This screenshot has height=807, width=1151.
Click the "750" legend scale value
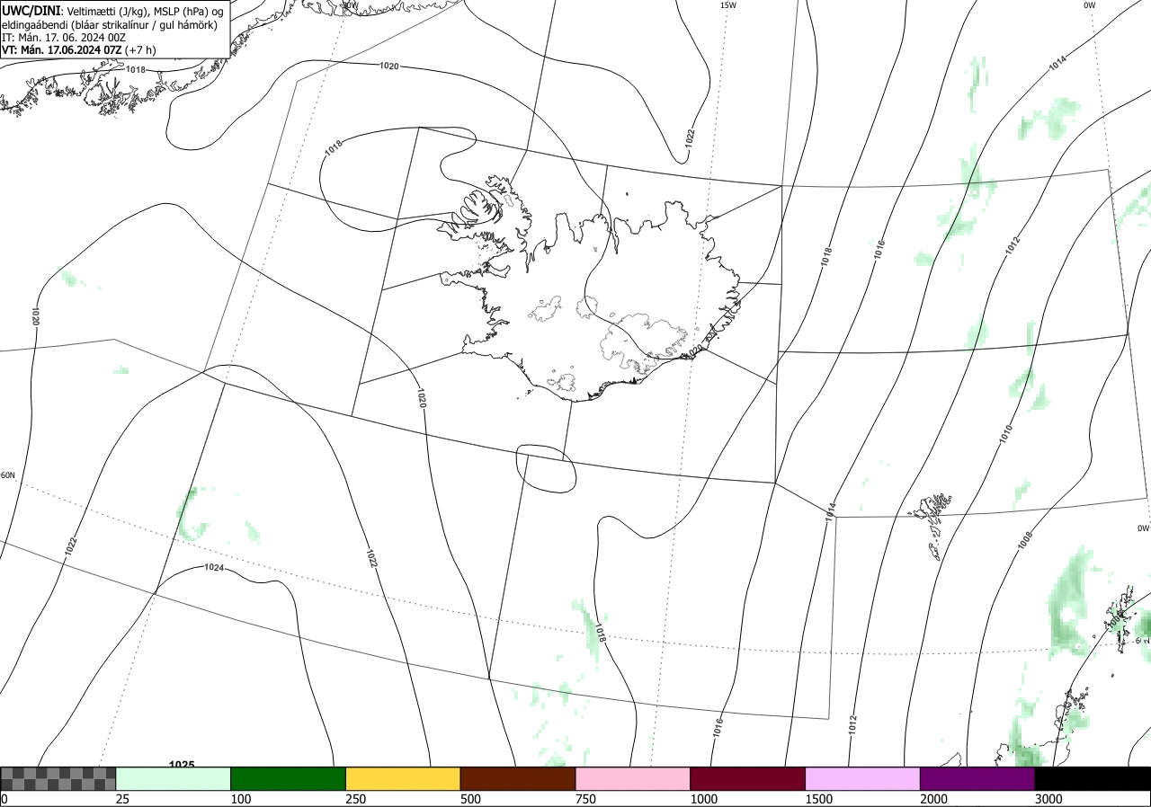click(x=585, y=799)
